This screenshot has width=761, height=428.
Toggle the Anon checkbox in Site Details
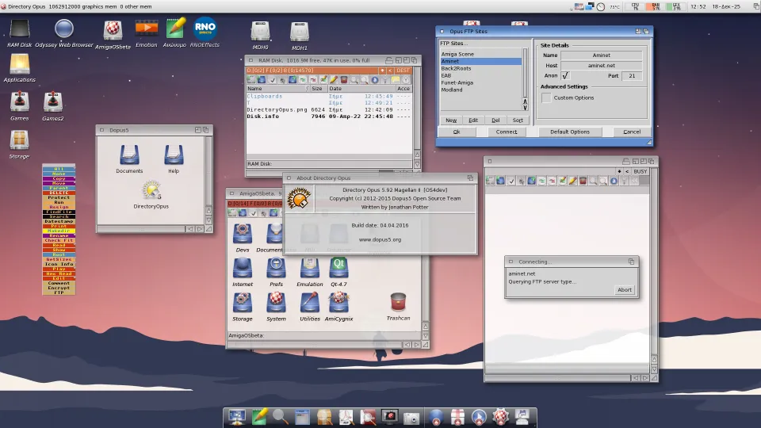pyautogui.click(x=565, y=76)
